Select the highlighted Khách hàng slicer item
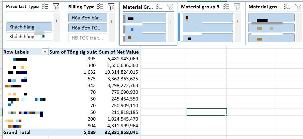The image size is (303, 139). point(29,27)
